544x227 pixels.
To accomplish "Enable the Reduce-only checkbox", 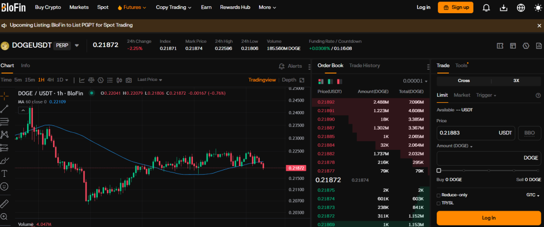I will 439,195.
